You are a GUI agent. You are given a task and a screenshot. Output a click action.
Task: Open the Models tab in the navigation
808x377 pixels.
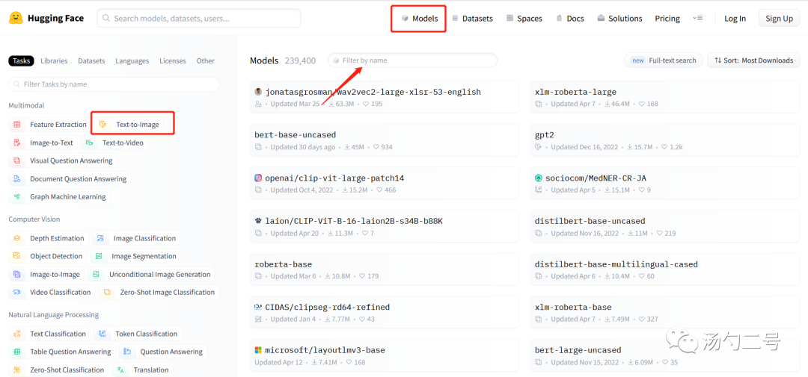tap(419, 19)
